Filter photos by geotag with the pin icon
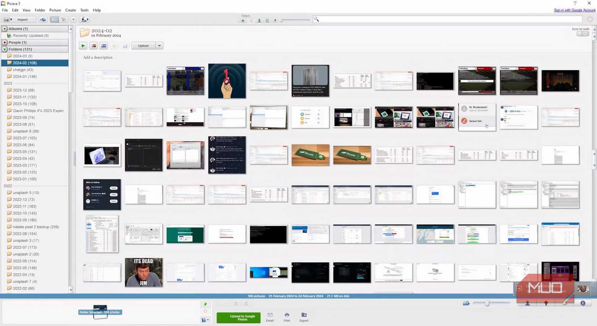The image size is (597, 326). coord(275,21)
